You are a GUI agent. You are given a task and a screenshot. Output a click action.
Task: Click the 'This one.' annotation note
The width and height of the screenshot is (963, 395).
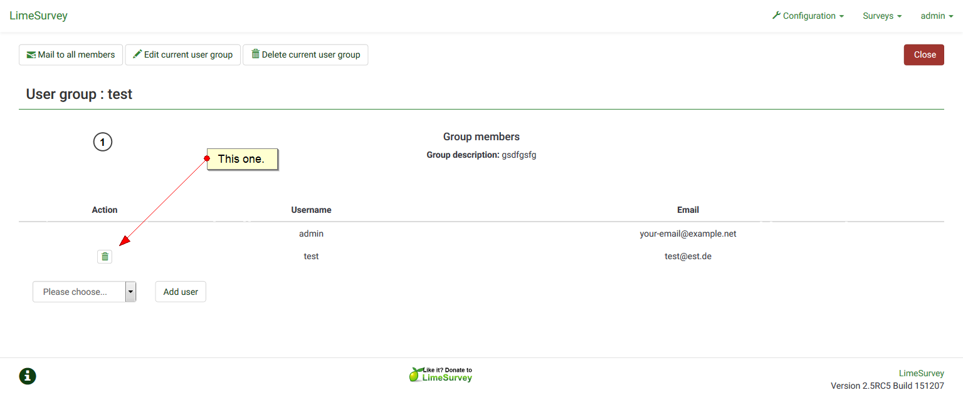pos(242,159)
